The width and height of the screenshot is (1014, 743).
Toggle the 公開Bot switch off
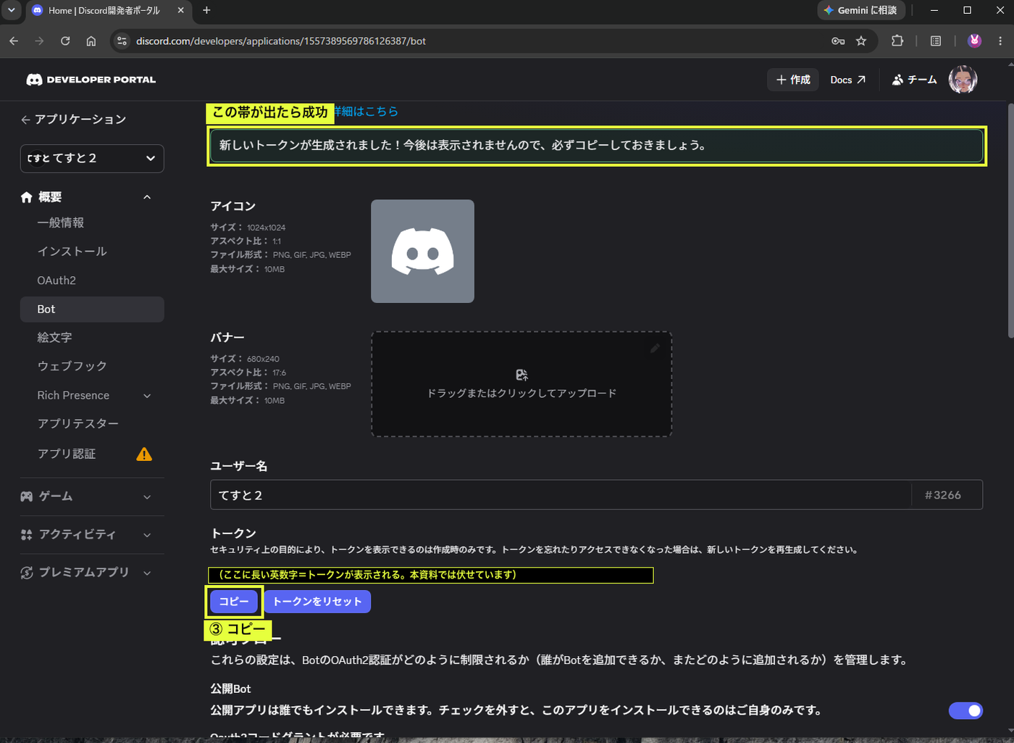[965, 710]
